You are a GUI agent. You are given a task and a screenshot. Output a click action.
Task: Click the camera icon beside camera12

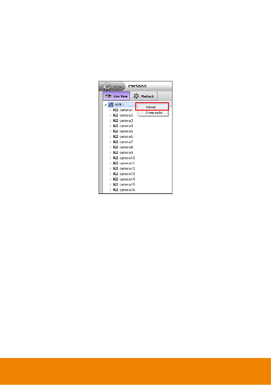click(x=116, y=168)
